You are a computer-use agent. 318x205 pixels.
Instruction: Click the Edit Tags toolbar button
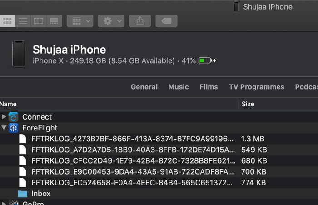(166, 21)
